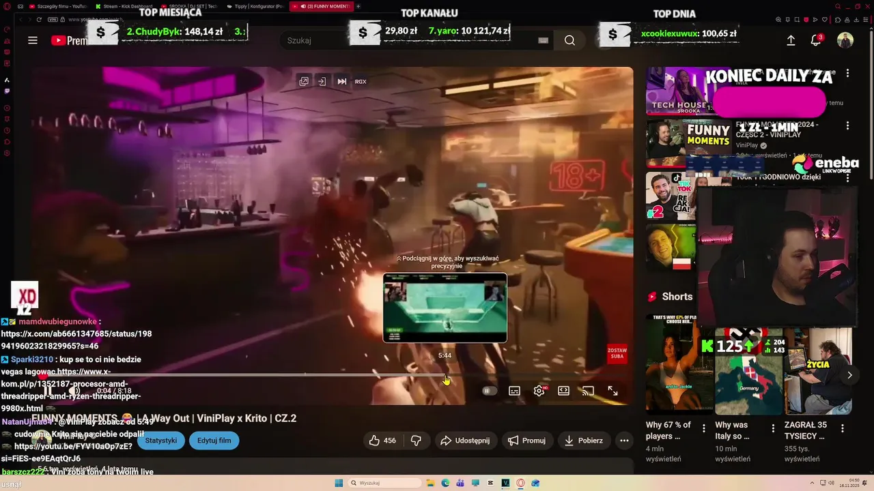Switch to Tipply Konfigurator tab
Image resolution: width=874 pixels, height=491 pixels.
point(254,6)
